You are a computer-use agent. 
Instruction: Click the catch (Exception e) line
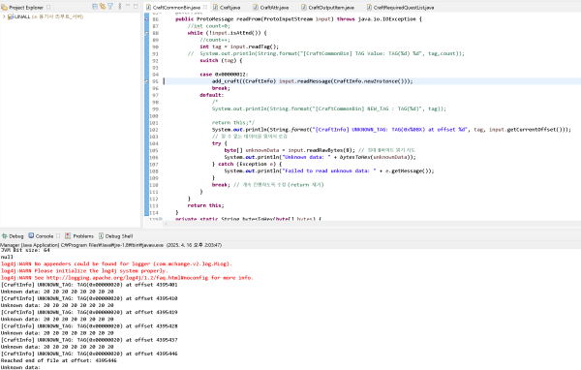tap(247, 164)
